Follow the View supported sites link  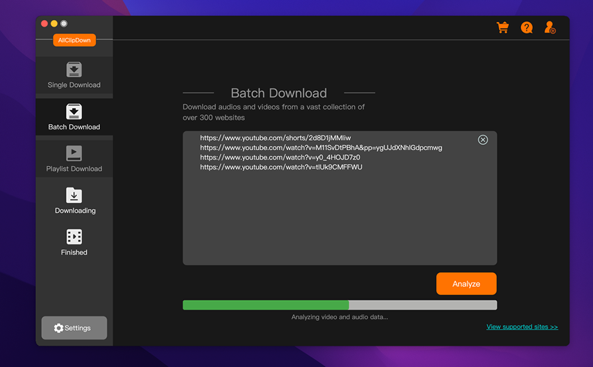coord(522,327)
